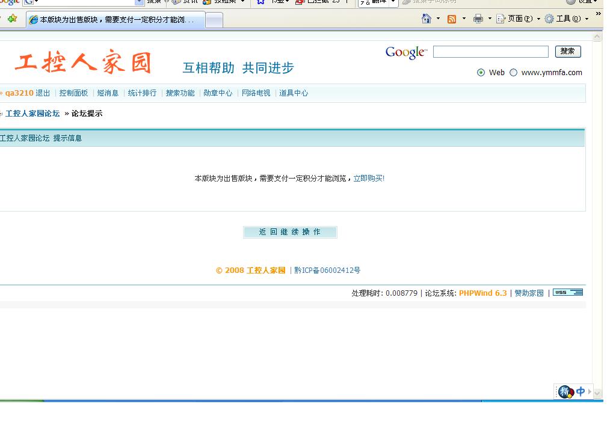The image size is (616, 446).
Task: Click the input method 拼 icon
Action: tap(565, 392)
